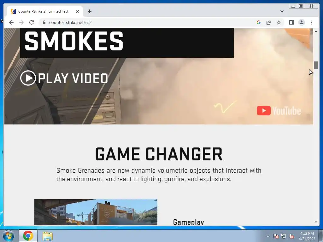Open Chrome's three-dot menu
Screen dimensions: 323x242
click(x=312, y=22)
